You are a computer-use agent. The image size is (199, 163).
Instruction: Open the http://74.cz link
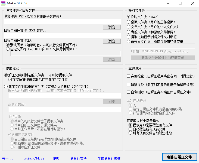point(34,158)
